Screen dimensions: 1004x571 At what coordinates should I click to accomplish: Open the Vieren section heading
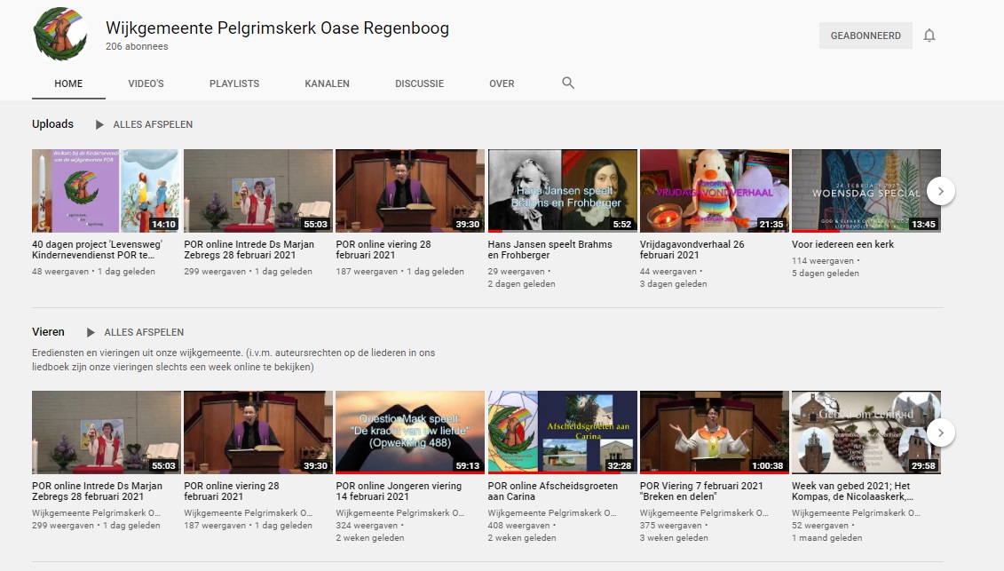click(48, 332)
